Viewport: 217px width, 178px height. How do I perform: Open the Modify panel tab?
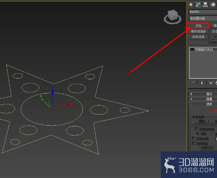(x=198, y=5)
